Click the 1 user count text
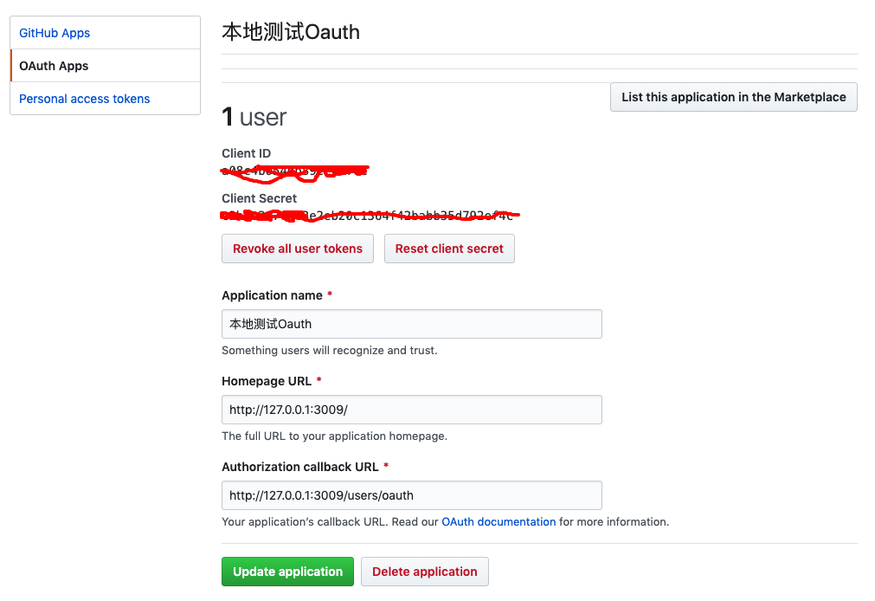Viewport: 875px width, 601px height. point(254,117)
